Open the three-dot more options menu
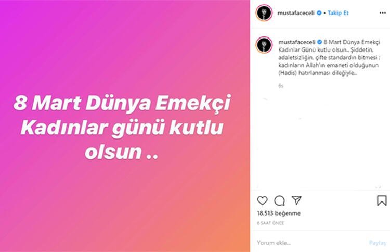 tap(383, 13)
